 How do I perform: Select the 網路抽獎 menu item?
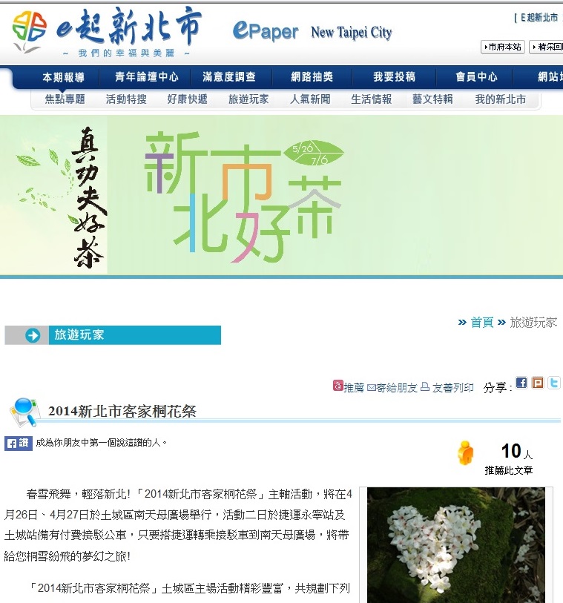tap(312, 77)
